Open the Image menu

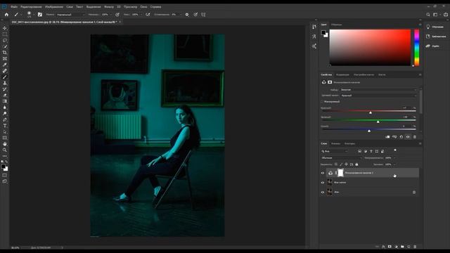click(x=54, y=6)
